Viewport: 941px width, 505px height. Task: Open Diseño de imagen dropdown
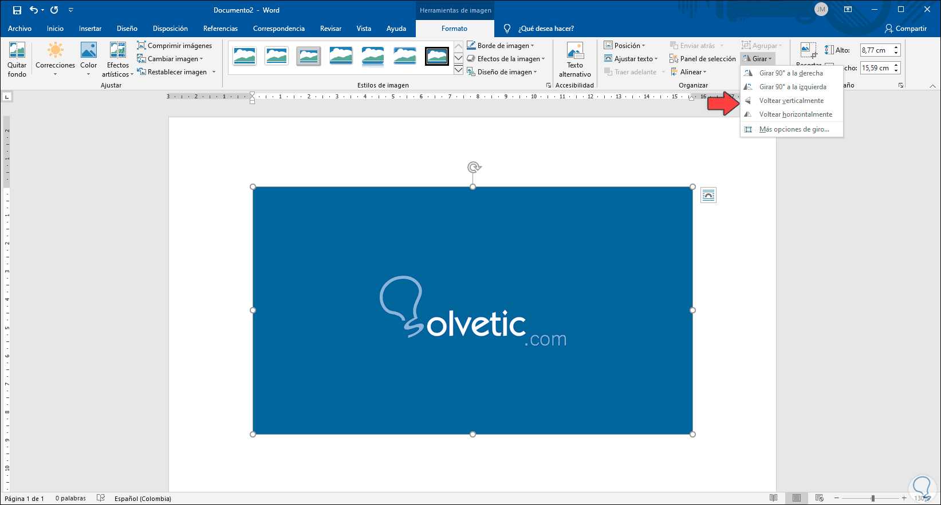click(502, 72)
